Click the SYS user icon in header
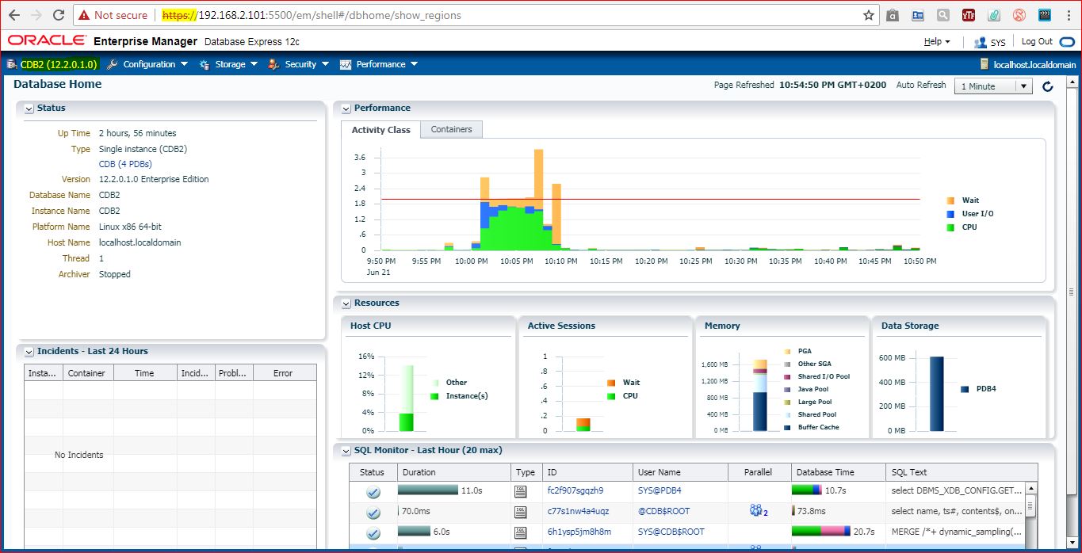Image resolution: width=1082 pixels, height=553 pixels. (x=981, y=42)
